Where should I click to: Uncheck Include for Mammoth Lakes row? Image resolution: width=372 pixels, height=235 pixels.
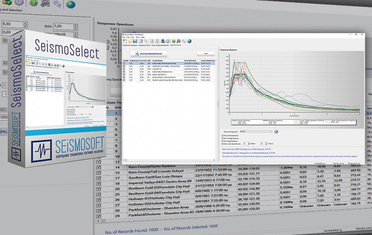(124, 80)
